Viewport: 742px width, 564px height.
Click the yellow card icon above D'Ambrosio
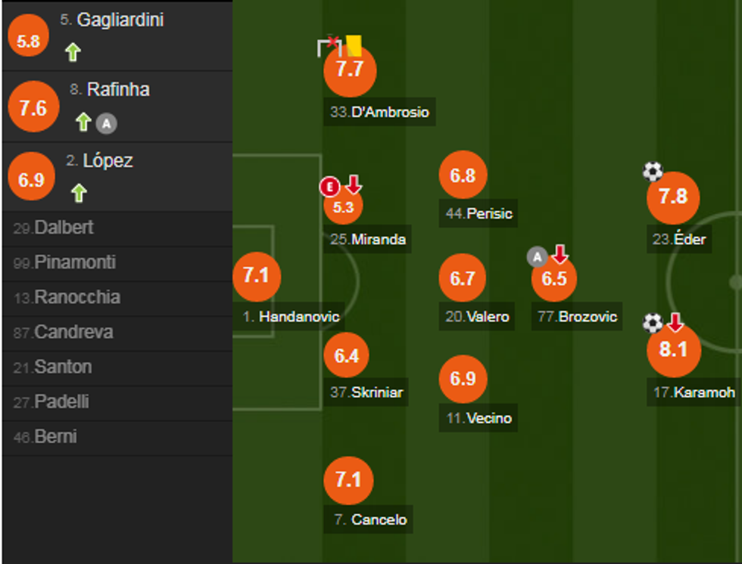[x=354, y=46]
